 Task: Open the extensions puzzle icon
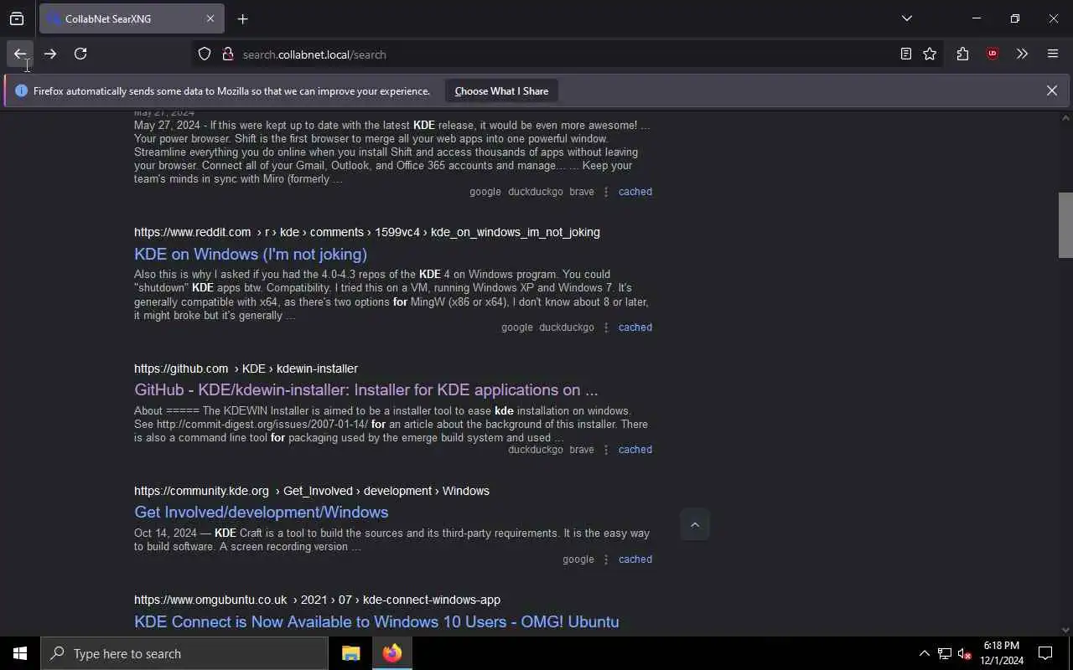point(962,54)
